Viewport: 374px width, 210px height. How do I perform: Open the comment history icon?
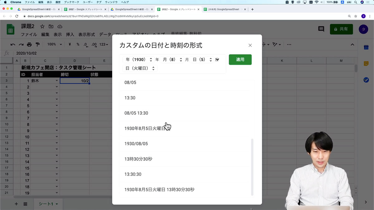click(321, 29)
